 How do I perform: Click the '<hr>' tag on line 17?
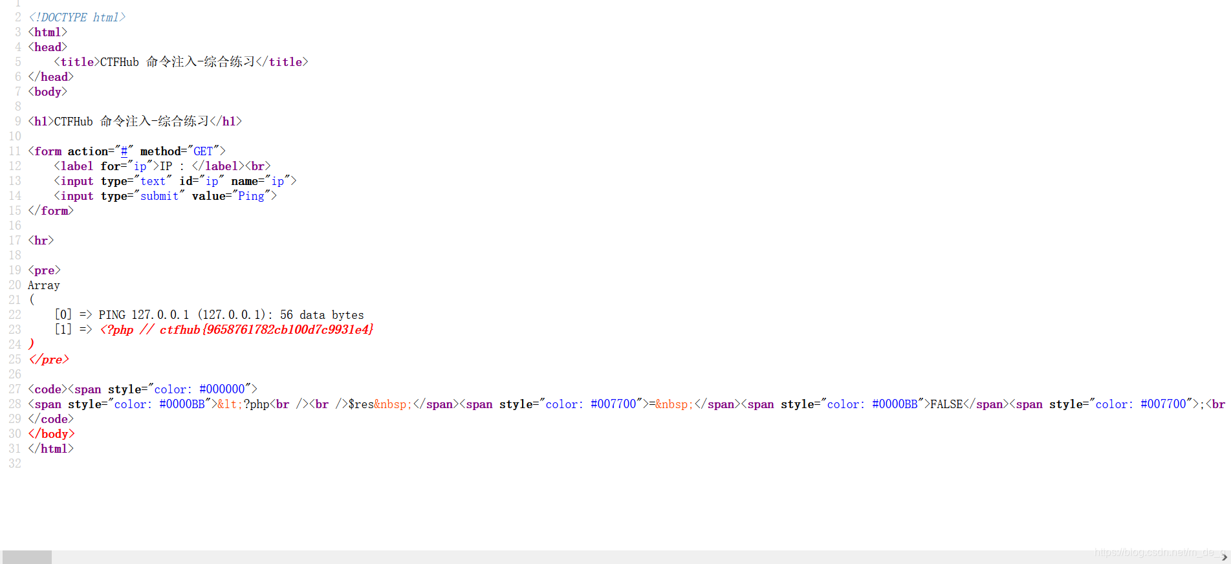click(41, 241)
